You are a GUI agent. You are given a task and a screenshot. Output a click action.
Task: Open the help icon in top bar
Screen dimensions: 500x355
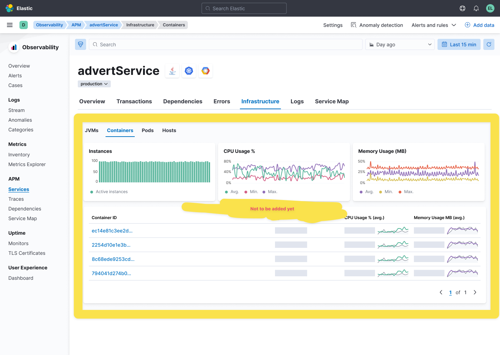point(462,8)
